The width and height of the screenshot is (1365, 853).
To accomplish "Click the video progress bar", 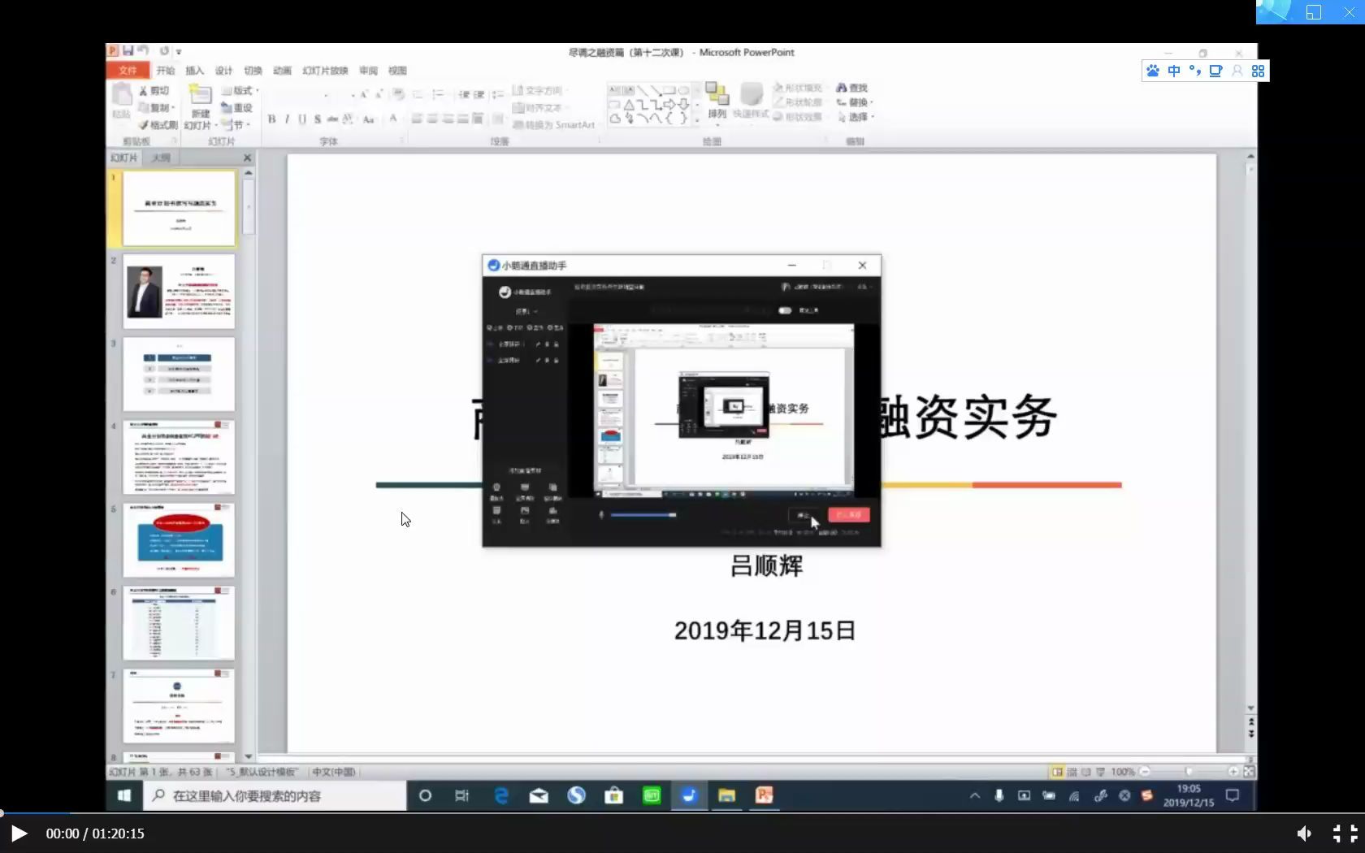I will tap(682, 812).
